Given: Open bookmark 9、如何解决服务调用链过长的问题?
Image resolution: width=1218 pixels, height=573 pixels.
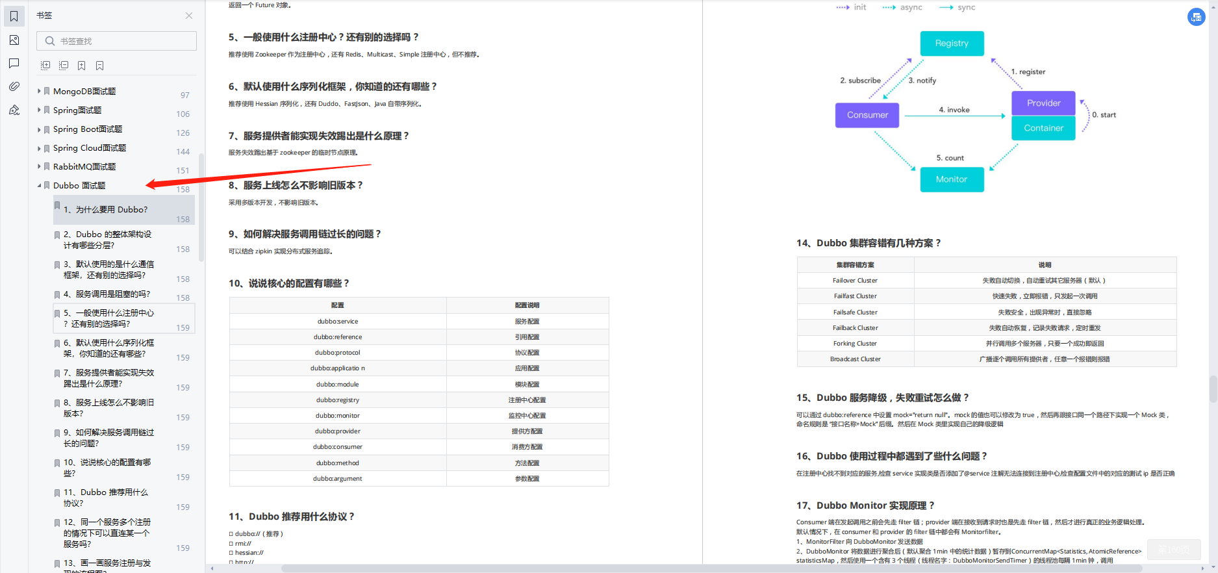Looking at the screenshot, I should (x=108, y=438).
